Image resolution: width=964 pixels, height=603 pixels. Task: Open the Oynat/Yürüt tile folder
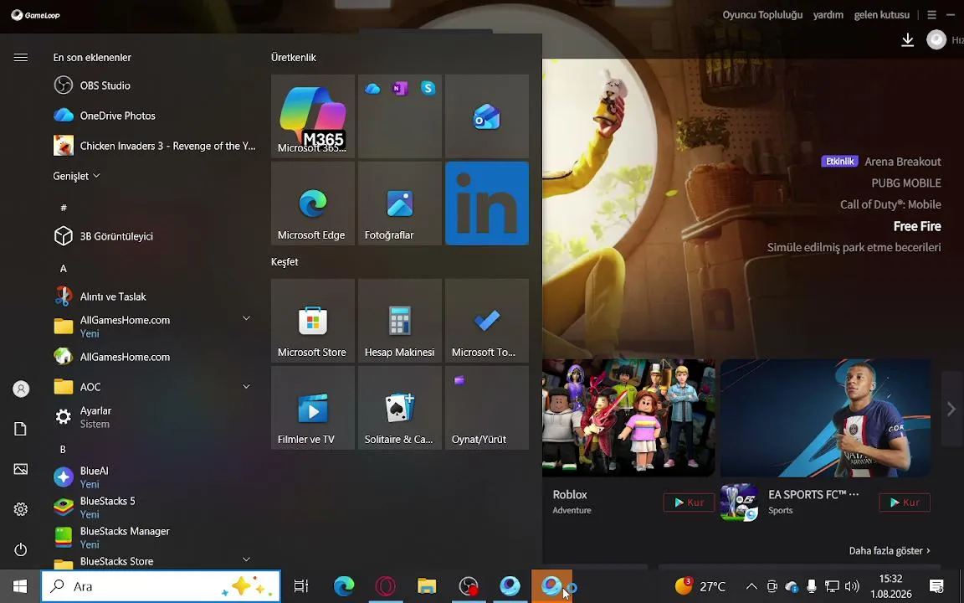pos(487,408)
